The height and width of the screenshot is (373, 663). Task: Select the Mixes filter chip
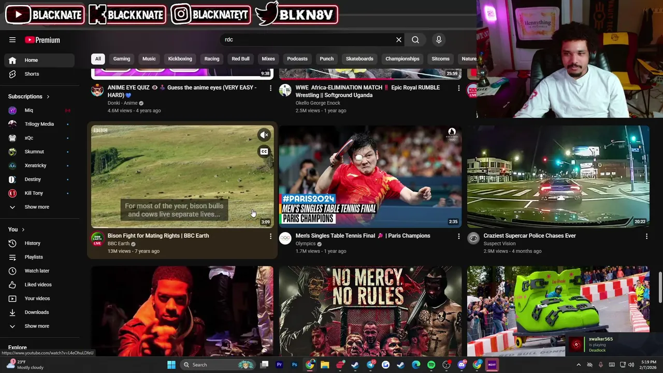click(x=268, y=59)
